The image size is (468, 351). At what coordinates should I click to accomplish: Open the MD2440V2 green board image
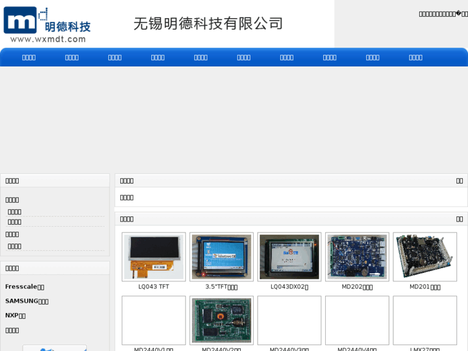[x=221, y=321]
